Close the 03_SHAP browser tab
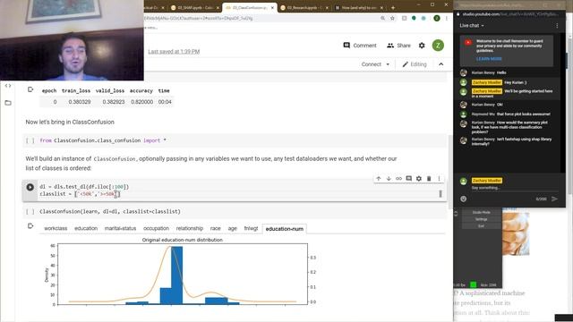The height and width of the screenshot is (322, 573). (x=218, y=8)
